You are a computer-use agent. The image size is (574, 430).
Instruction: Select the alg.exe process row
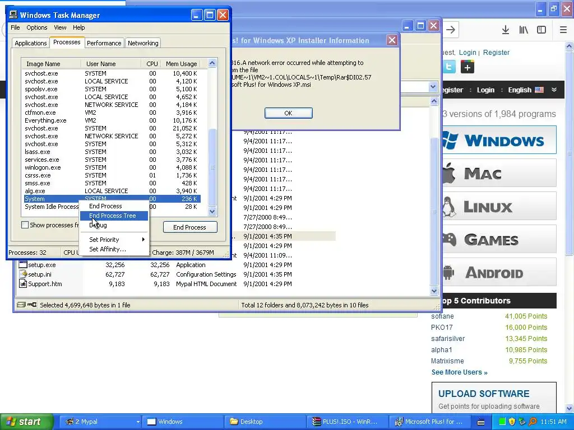(x=112, y=191)
